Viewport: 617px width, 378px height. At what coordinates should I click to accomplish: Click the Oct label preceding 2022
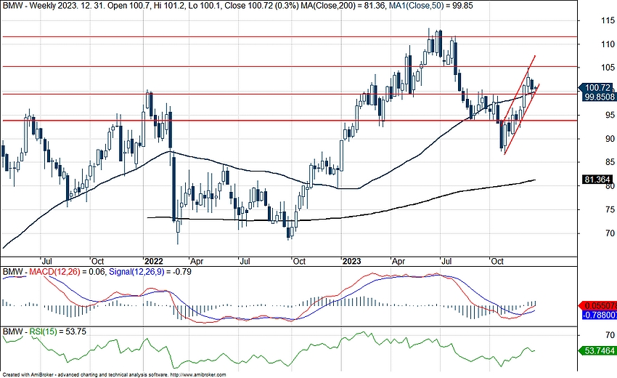tap(97, 261)
